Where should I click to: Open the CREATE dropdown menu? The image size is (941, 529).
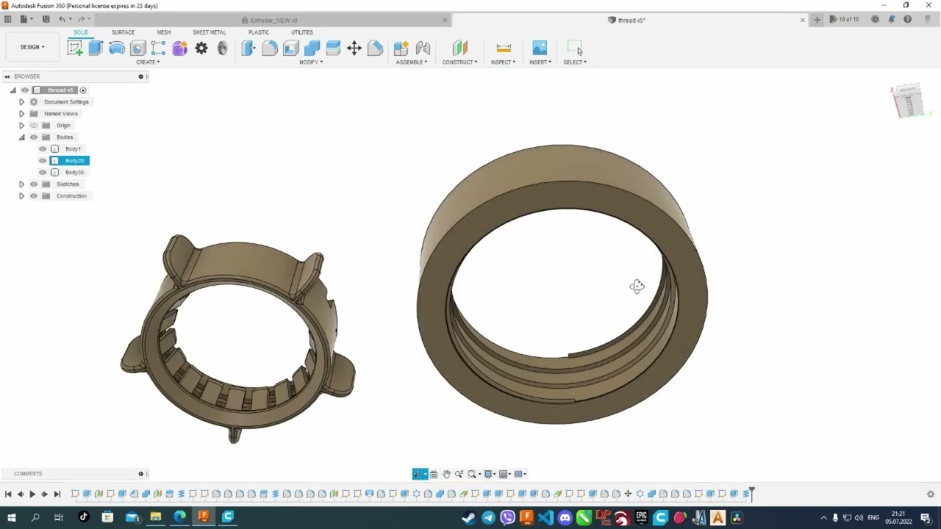click(148, 62)
